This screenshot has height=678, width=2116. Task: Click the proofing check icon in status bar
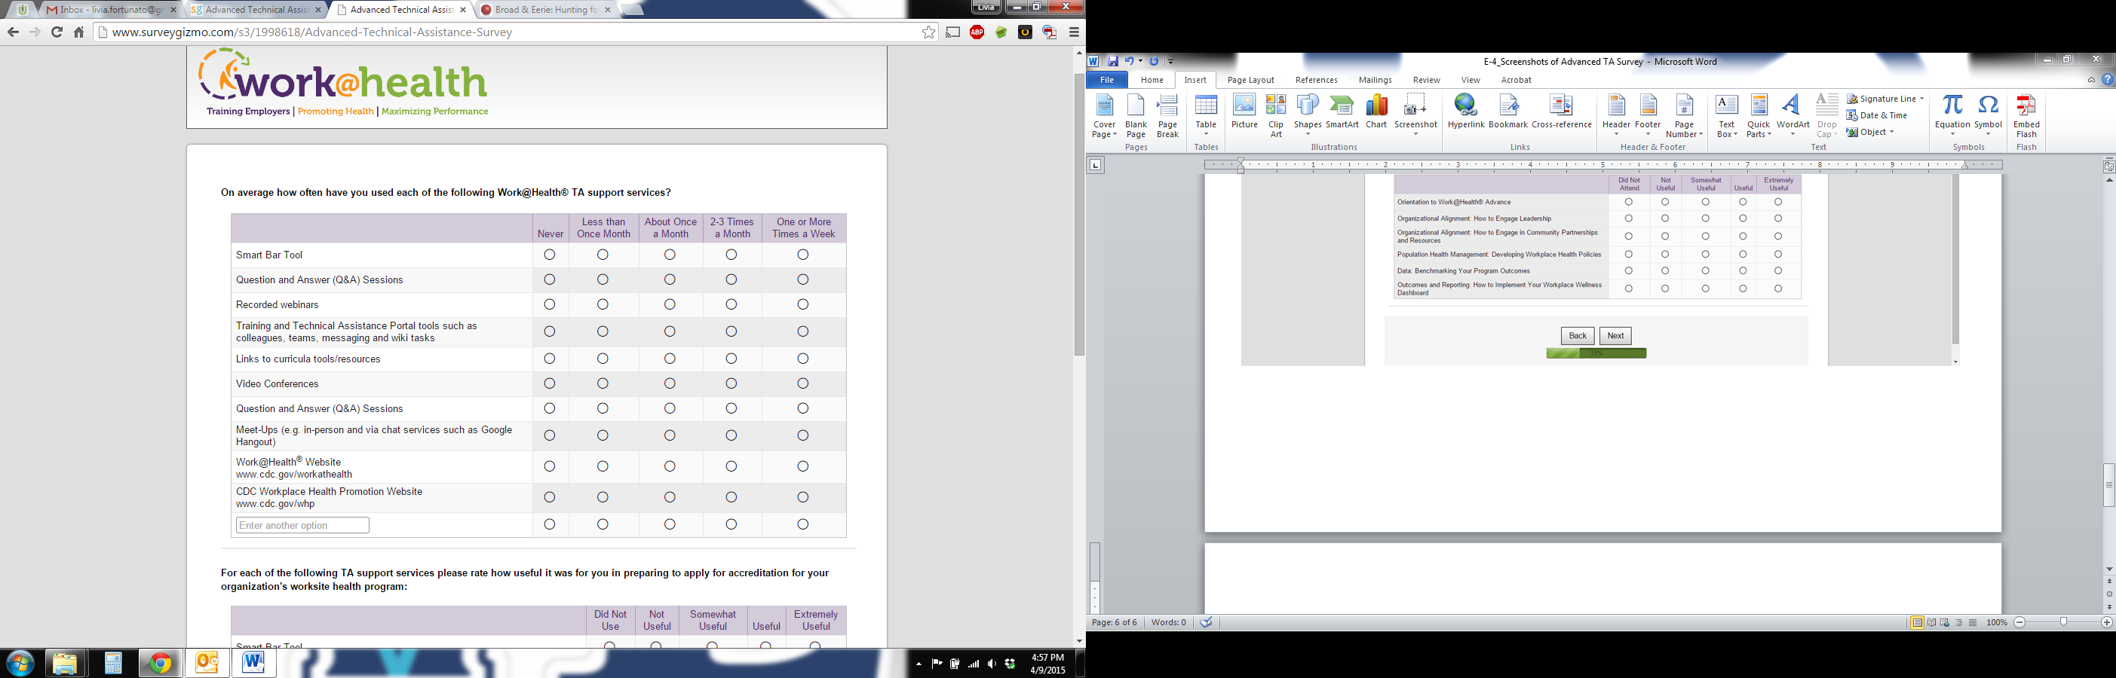click(1206, 622)
